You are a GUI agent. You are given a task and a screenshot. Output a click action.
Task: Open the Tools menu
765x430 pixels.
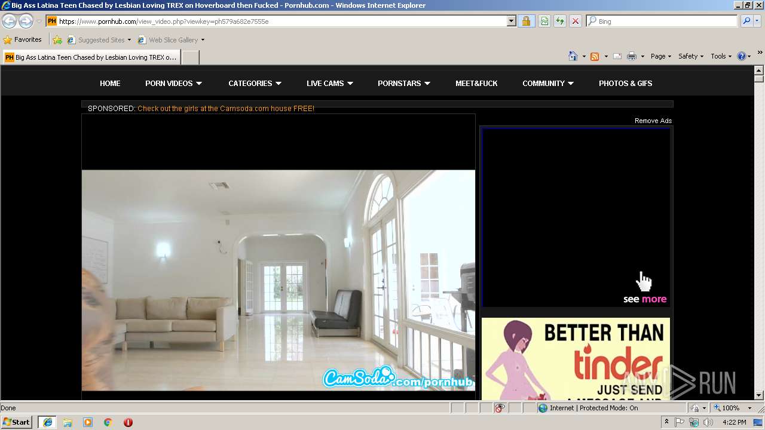(x=721, y=56)
